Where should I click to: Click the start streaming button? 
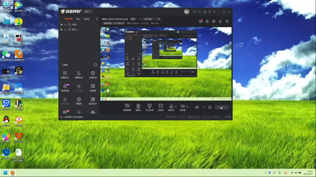222,107
